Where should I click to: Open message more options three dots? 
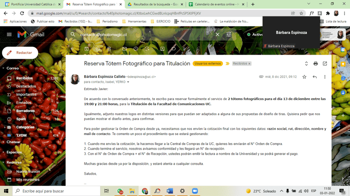pos(325,77)
